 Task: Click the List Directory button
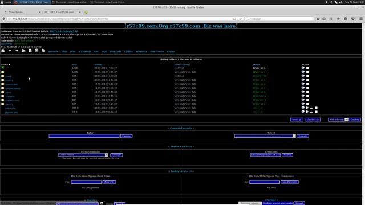click(x=290, y=182)
